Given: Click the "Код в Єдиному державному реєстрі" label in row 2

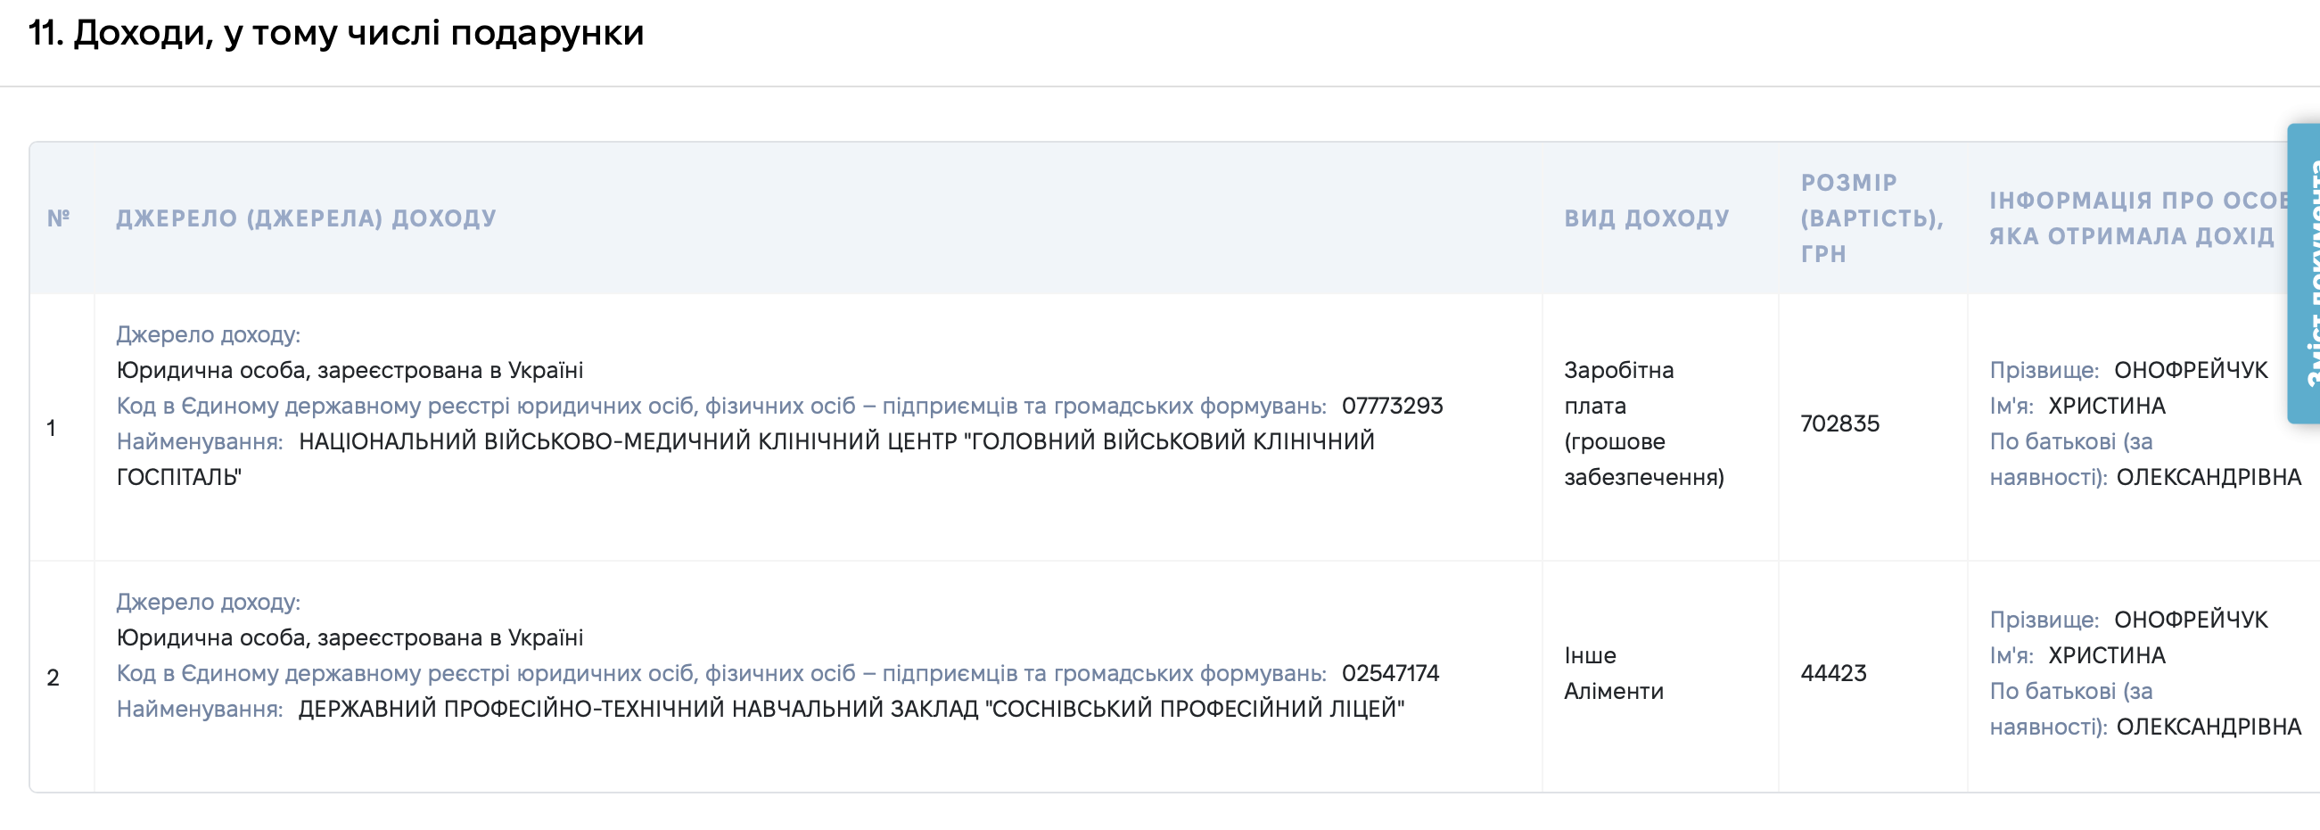Looking at the screenshot, I should pyautogui.click(x=721, y=673).
